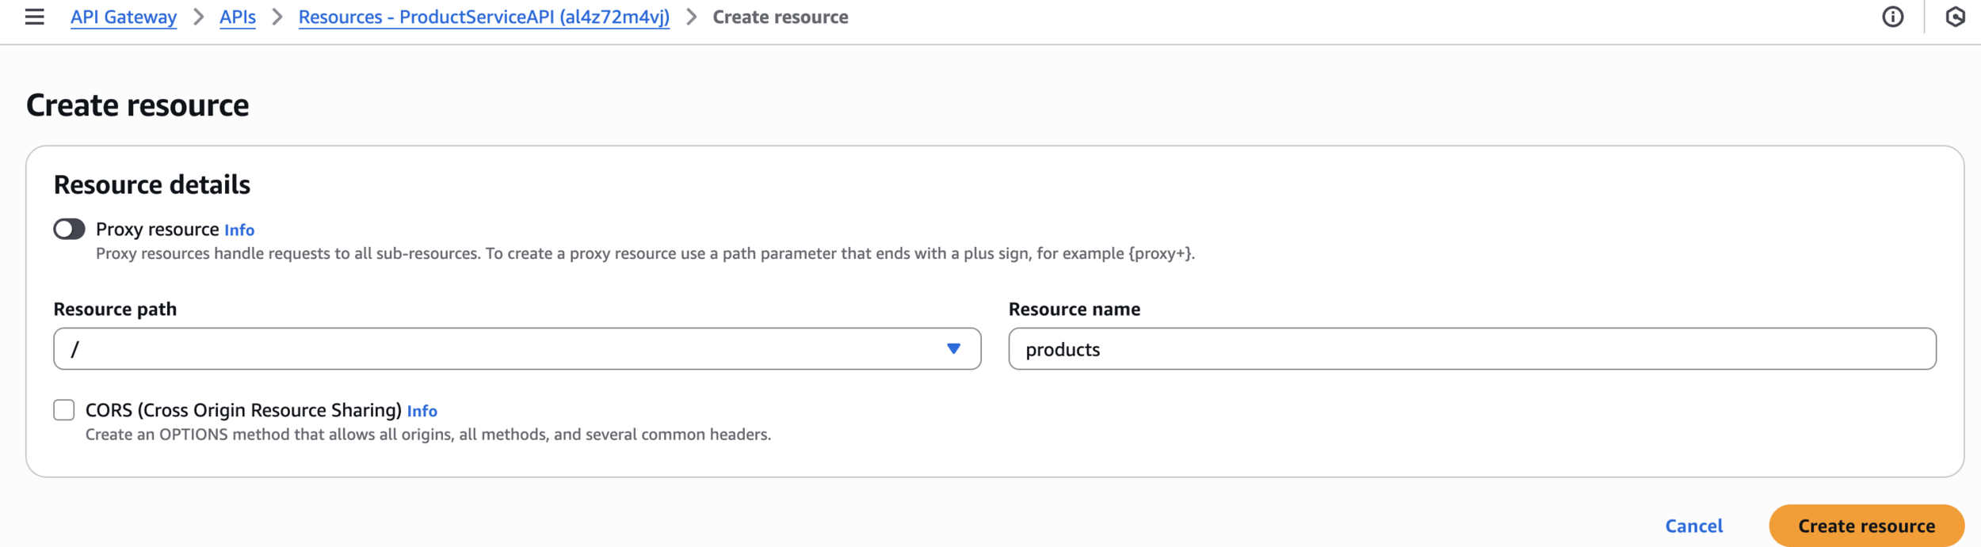The height and width of the screenshot is (547, 1981).
Task: Navigate to the APIs breadcrumb
Action: [x=238, y=17]
